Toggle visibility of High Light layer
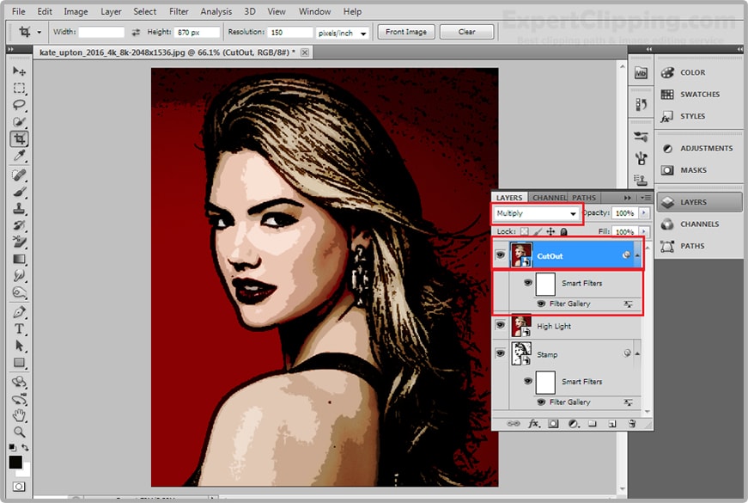Viewport: 748px width, 503px height. (x=501, y=327)
